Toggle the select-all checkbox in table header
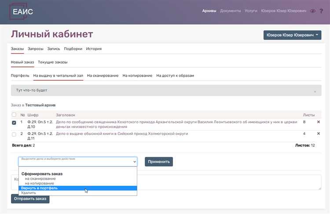330x214 pixels. coord(14,114)
